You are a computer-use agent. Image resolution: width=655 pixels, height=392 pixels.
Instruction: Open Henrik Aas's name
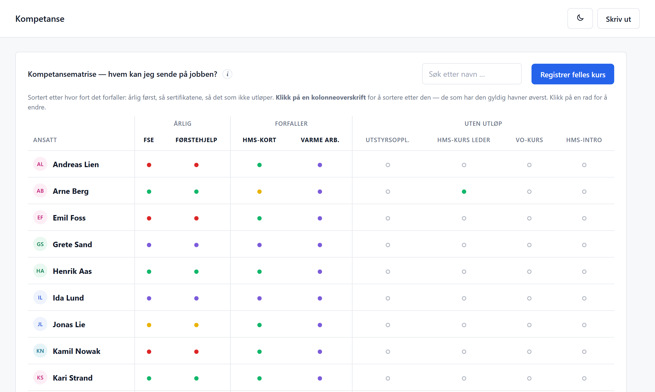(72, 271)
